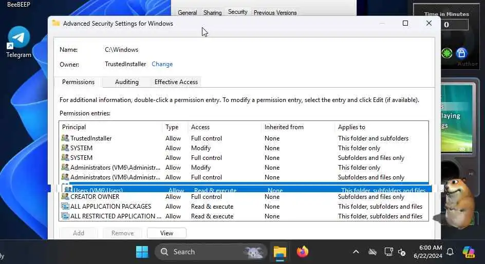Open the BeeBEEP desktop shortcut

[x=18, y=5]
